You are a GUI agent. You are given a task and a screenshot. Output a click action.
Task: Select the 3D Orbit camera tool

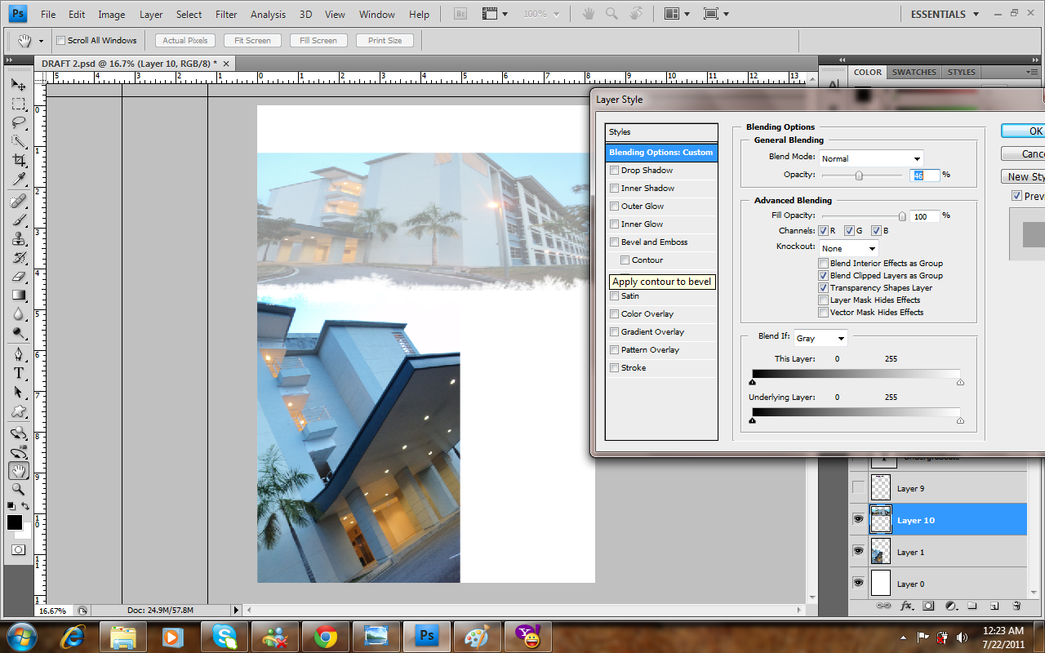tap(18, 452)
